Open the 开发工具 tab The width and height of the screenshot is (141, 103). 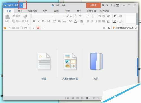pyautogui.click(x=91, y=11)
